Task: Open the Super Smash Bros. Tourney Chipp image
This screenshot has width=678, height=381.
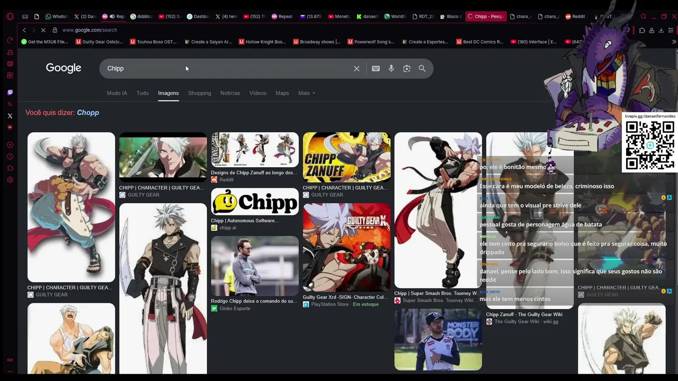Action: click(438, 210)
